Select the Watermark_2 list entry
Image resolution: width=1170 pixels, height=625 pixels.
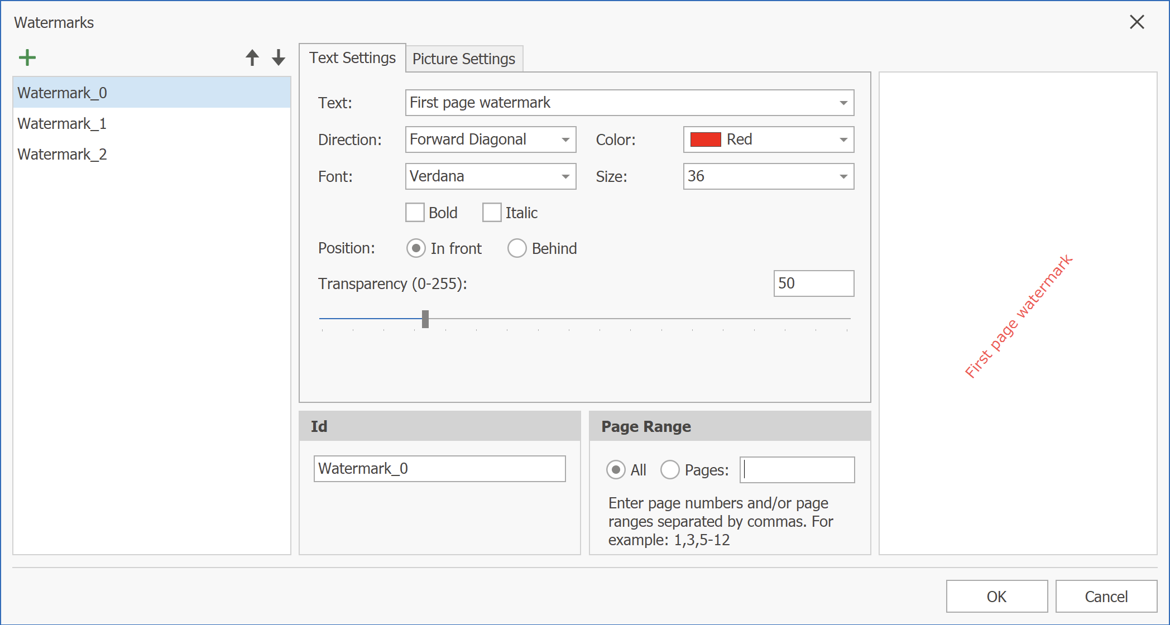tap(61, 154)
